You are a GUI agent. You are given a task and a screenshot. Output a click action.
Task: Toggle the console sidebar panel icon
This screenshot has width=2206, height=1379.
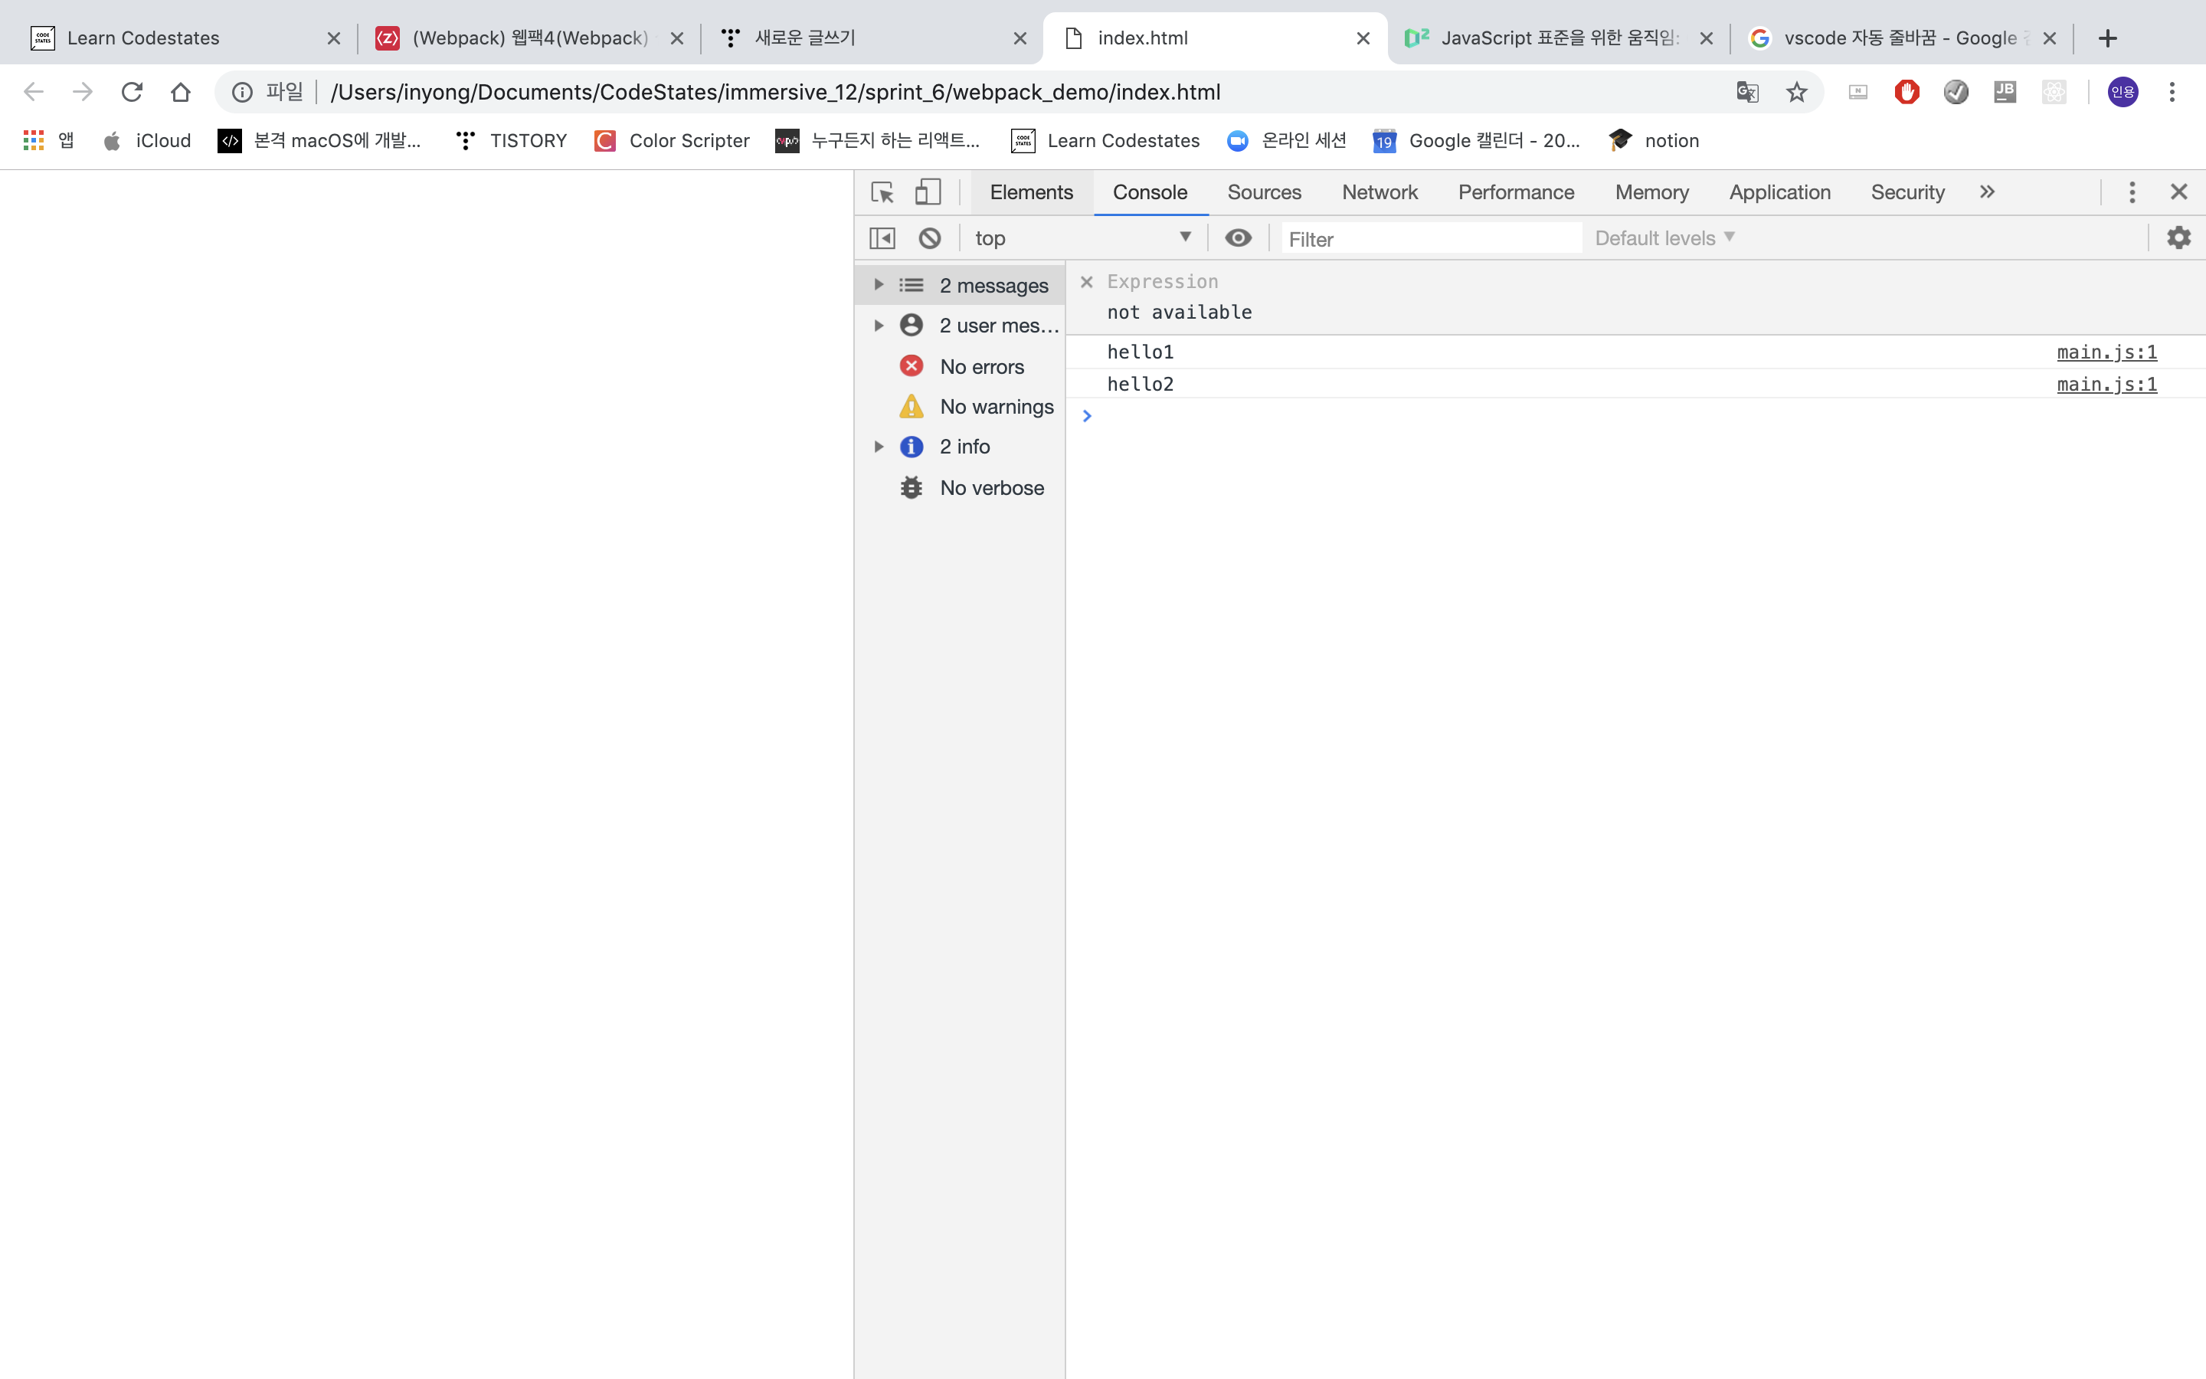point(882,238)
